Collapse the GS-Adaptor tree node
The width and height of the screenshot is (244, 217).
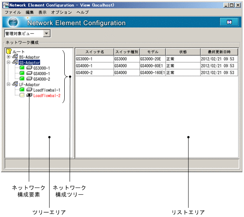point(8,63)
